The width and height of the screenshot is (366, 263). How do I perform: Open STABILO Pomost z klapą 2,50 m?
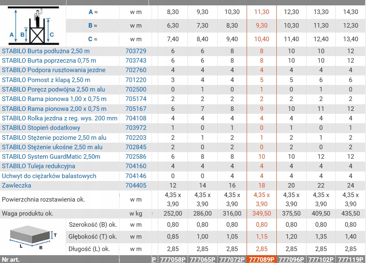tap(46, 80)
